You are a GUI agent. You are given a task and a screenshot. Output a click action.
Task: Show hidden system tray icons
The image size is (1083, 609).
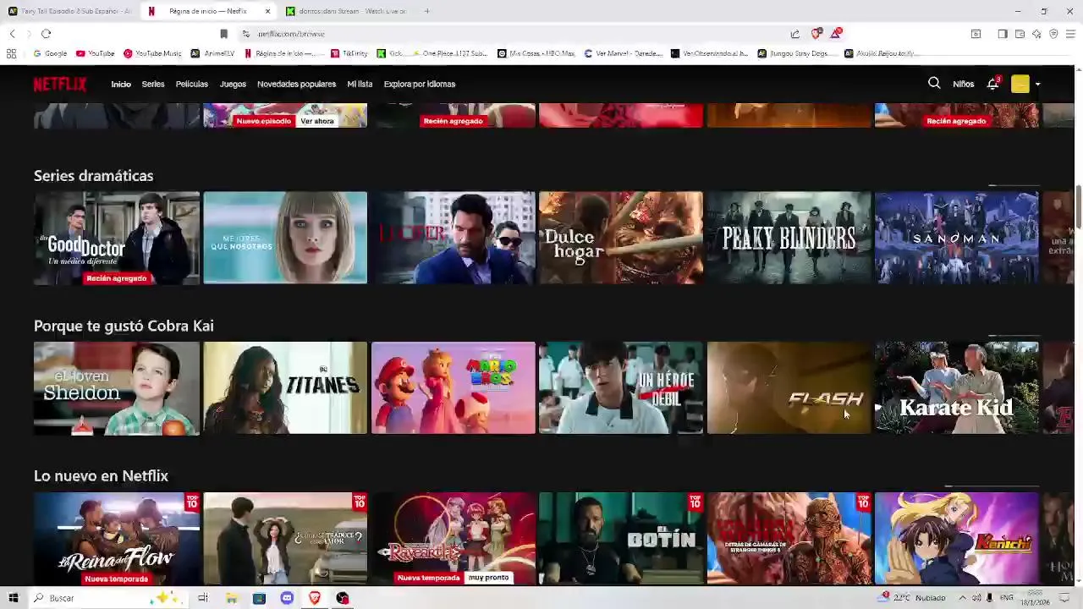coord(962,598)
